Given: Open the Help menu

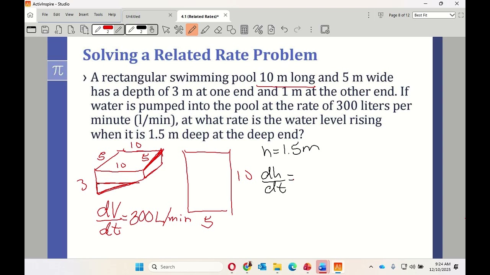Looking at the screenshot, I should point(112,15).
